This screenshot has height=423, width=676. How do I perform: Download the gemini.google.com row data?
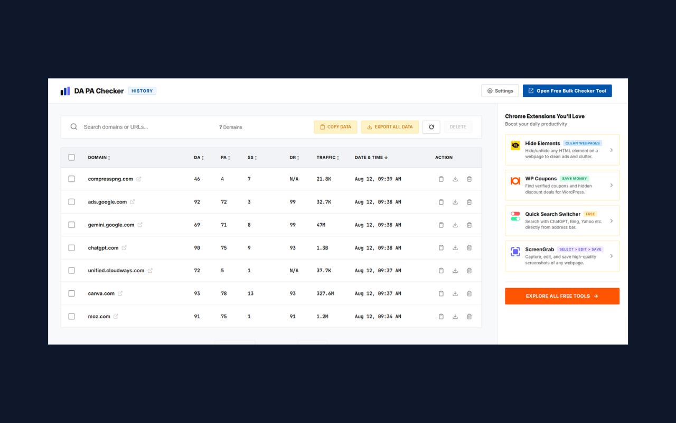point(455,225)
